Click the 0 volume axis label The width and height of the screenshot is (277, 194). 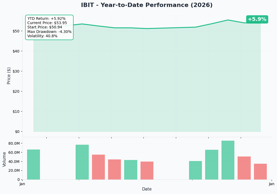tap(19, 180)
